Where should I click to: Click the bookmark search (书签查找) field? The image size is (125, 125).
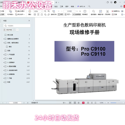click(x=17, y=26)
